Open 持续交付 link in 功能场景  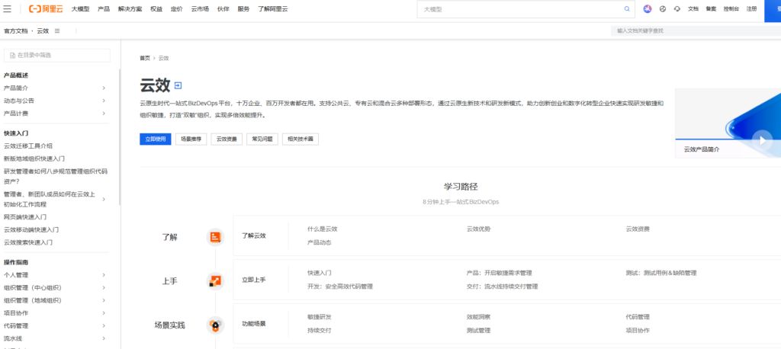tap(320, 330)
